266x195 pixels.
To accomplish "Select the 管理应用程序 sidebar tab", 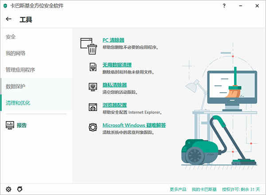I will pyautogui.click(x=36, y=70).
